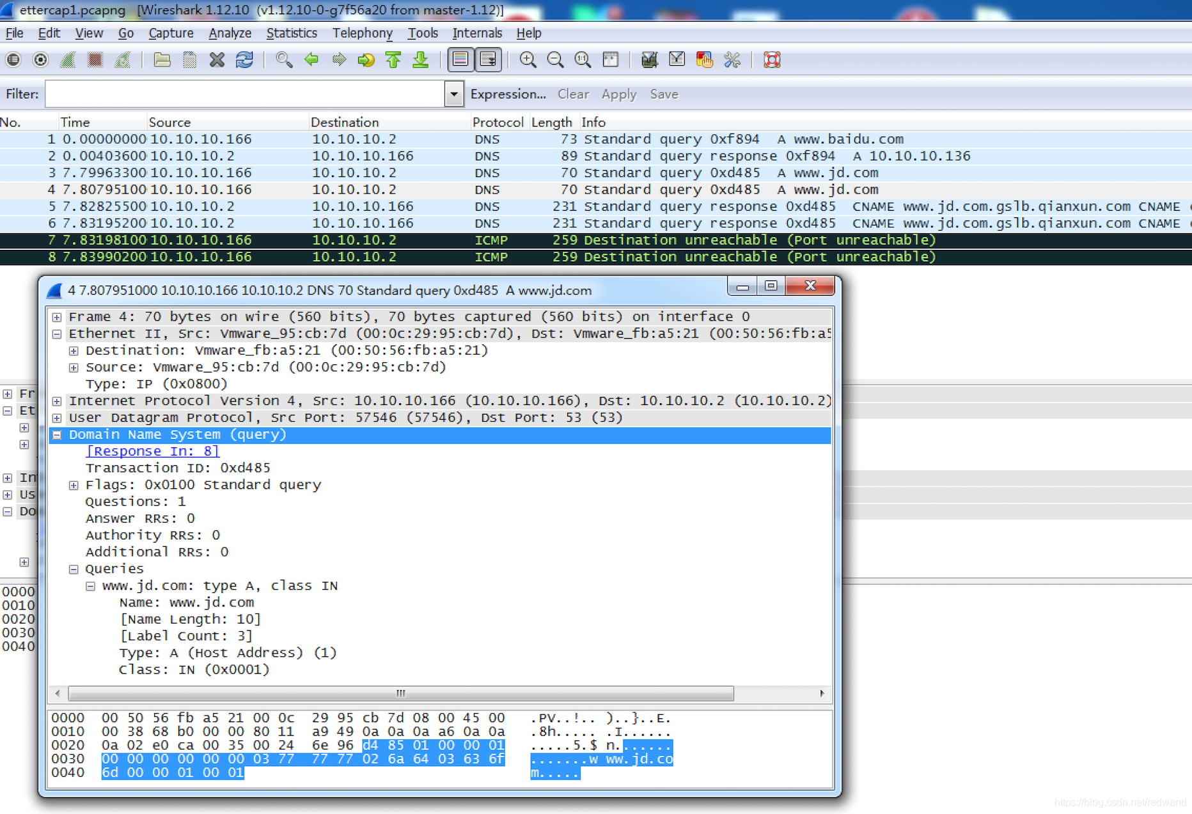Open a capture file folder icon
The width and height of the screenshot is (1192, 814).
162,60
